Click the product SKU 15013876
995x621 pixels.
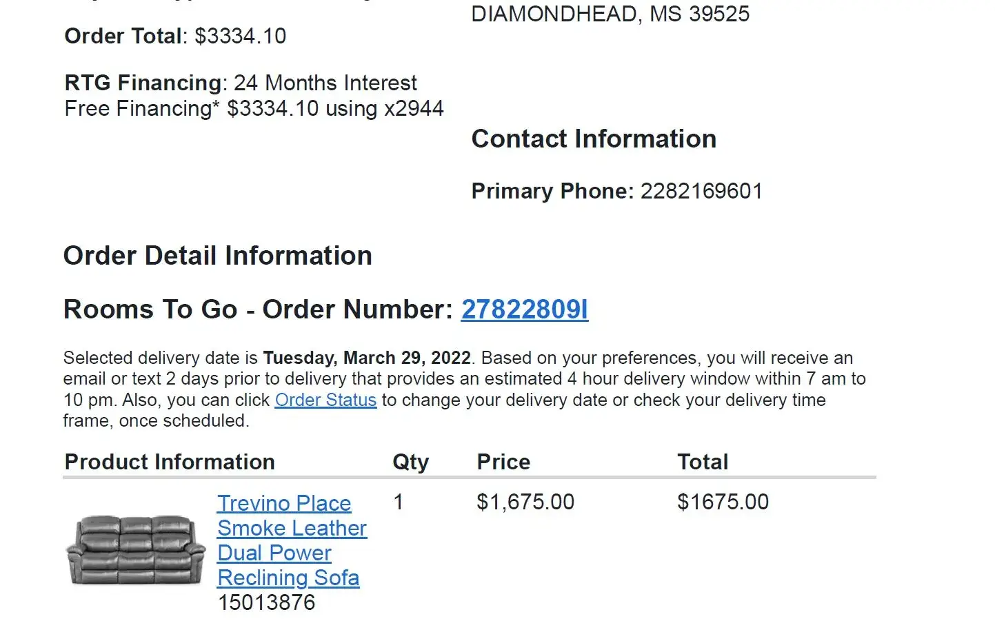[266, 602]
